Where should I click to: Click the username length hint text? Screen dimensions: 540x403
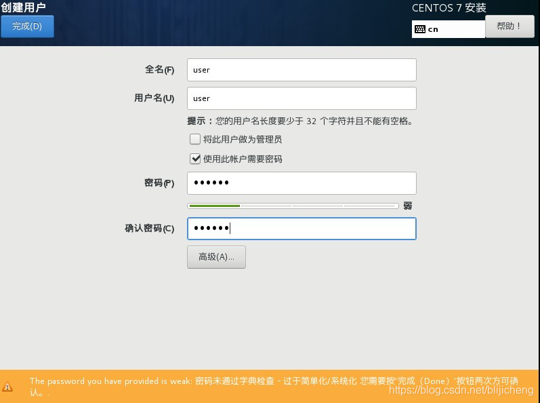tap(300, 121)
